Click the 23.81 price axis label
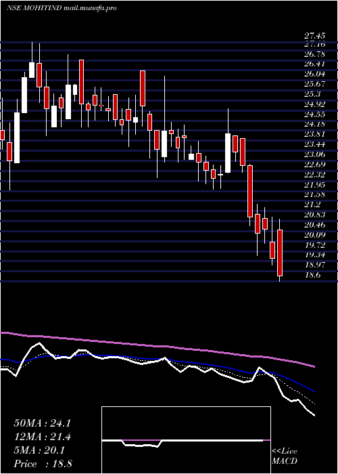 pyautogui.click(x=316, y=135)
